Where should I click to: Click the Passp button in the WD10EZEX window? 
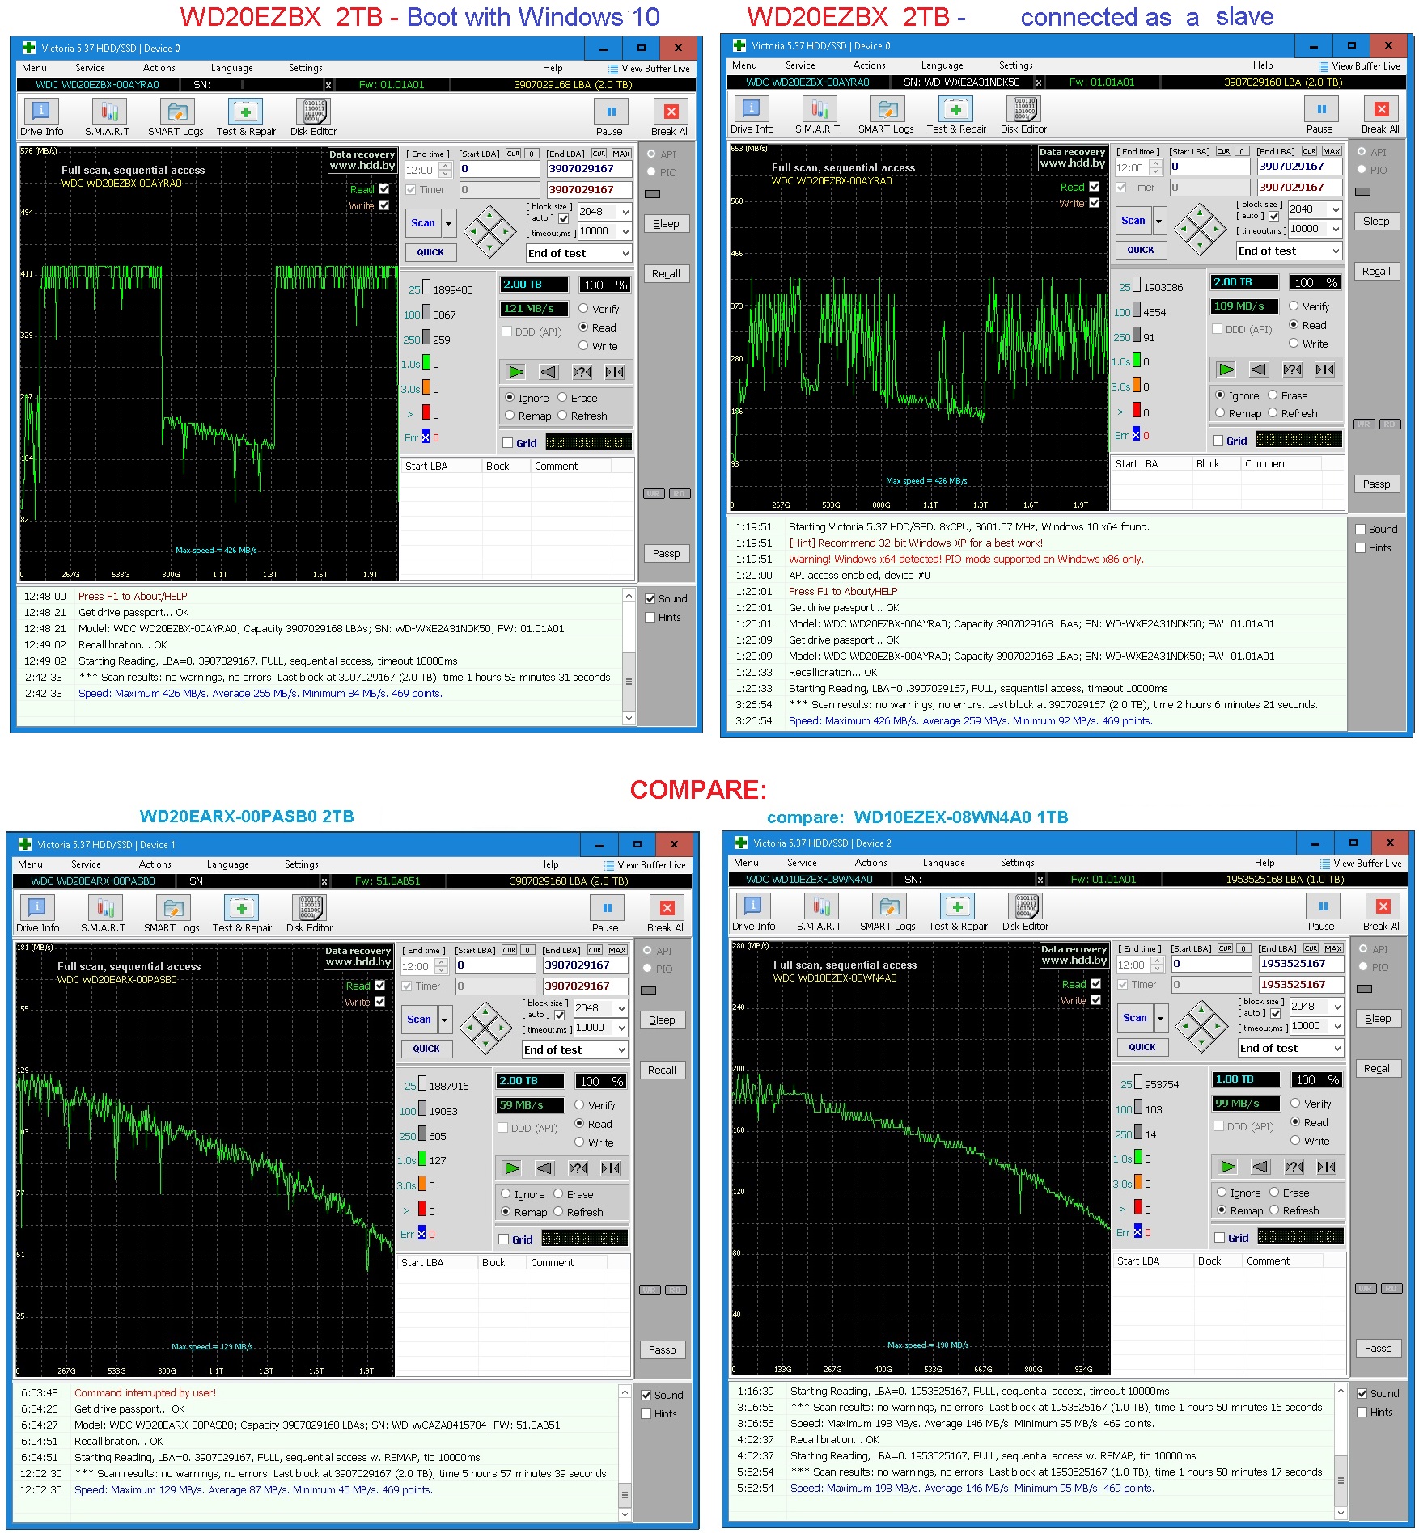click(1378, 1349)
